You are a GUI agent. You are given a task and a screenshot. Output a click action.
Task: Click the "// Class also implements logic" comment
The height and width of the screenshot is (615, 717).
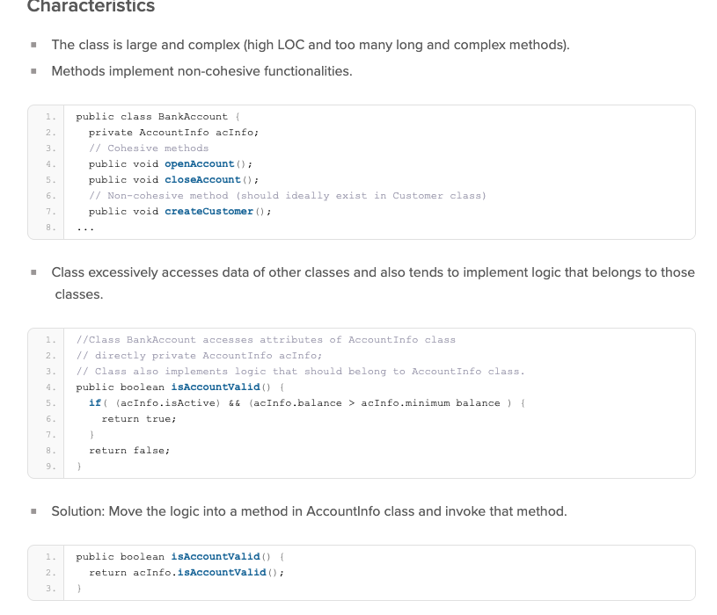300,371
